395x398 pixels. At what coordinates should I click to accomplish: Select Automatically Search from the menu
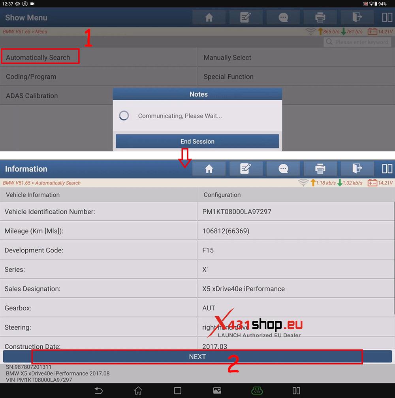tap(38, 58)
